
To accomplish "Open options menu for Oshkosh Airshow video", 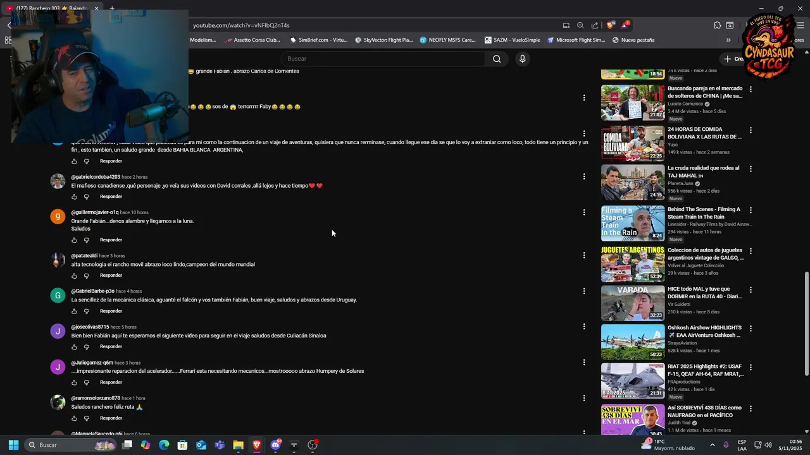I will [x=751, y=329].
